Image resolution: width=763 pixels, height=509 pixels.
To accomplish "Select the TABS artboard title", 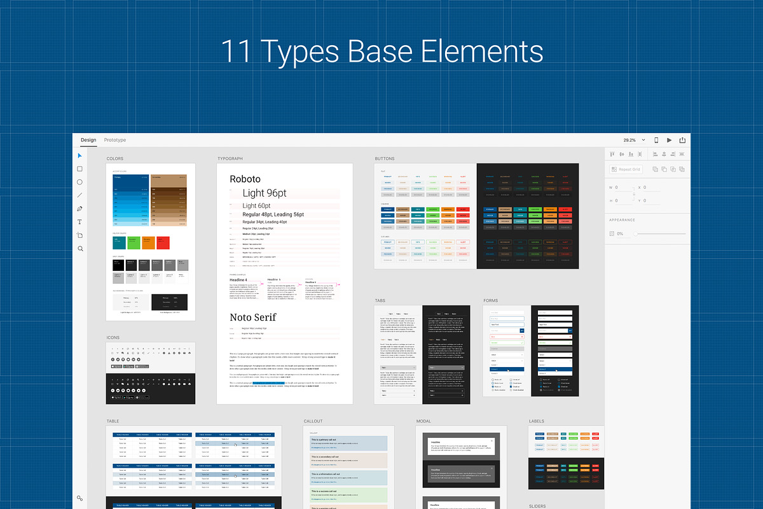I will (x=380, y=300).
